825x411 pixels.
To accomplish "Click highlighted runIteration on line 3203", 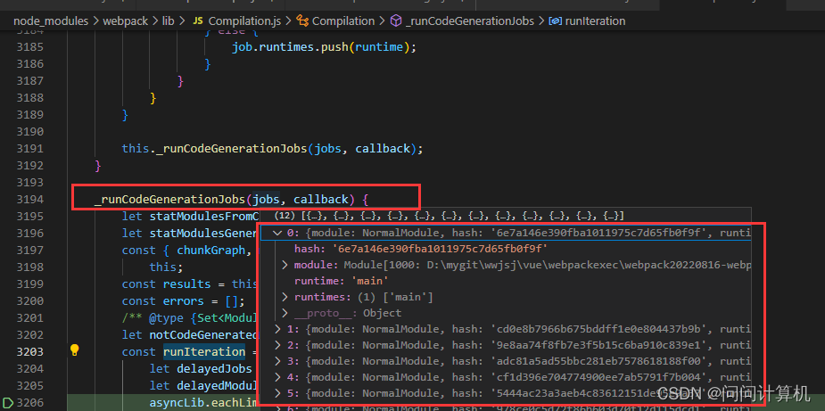I will tap(204, 351).
